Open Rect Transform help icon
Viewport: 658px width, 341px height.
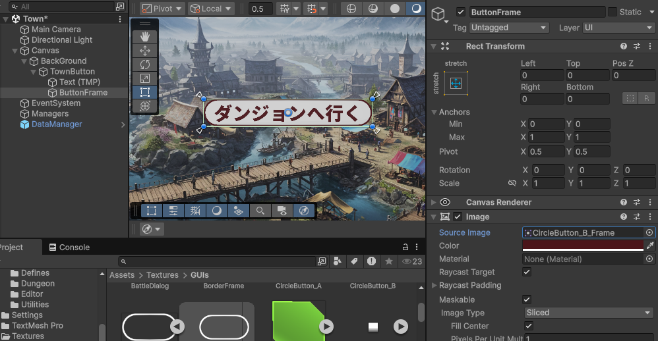(x=623, y=46)
